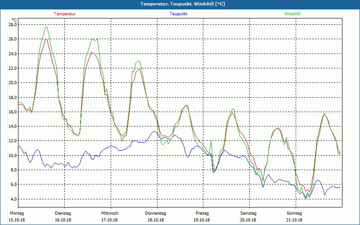
Task: Click the 15.10.18 date label
Action: pos(17,220)
